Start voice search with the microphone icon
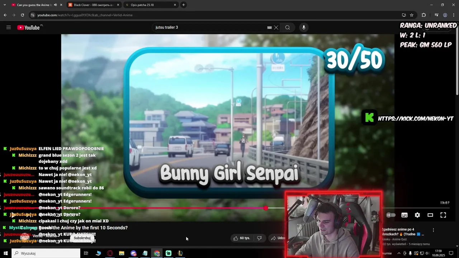This screenshot has width=459, height=258. coord(304,28)
